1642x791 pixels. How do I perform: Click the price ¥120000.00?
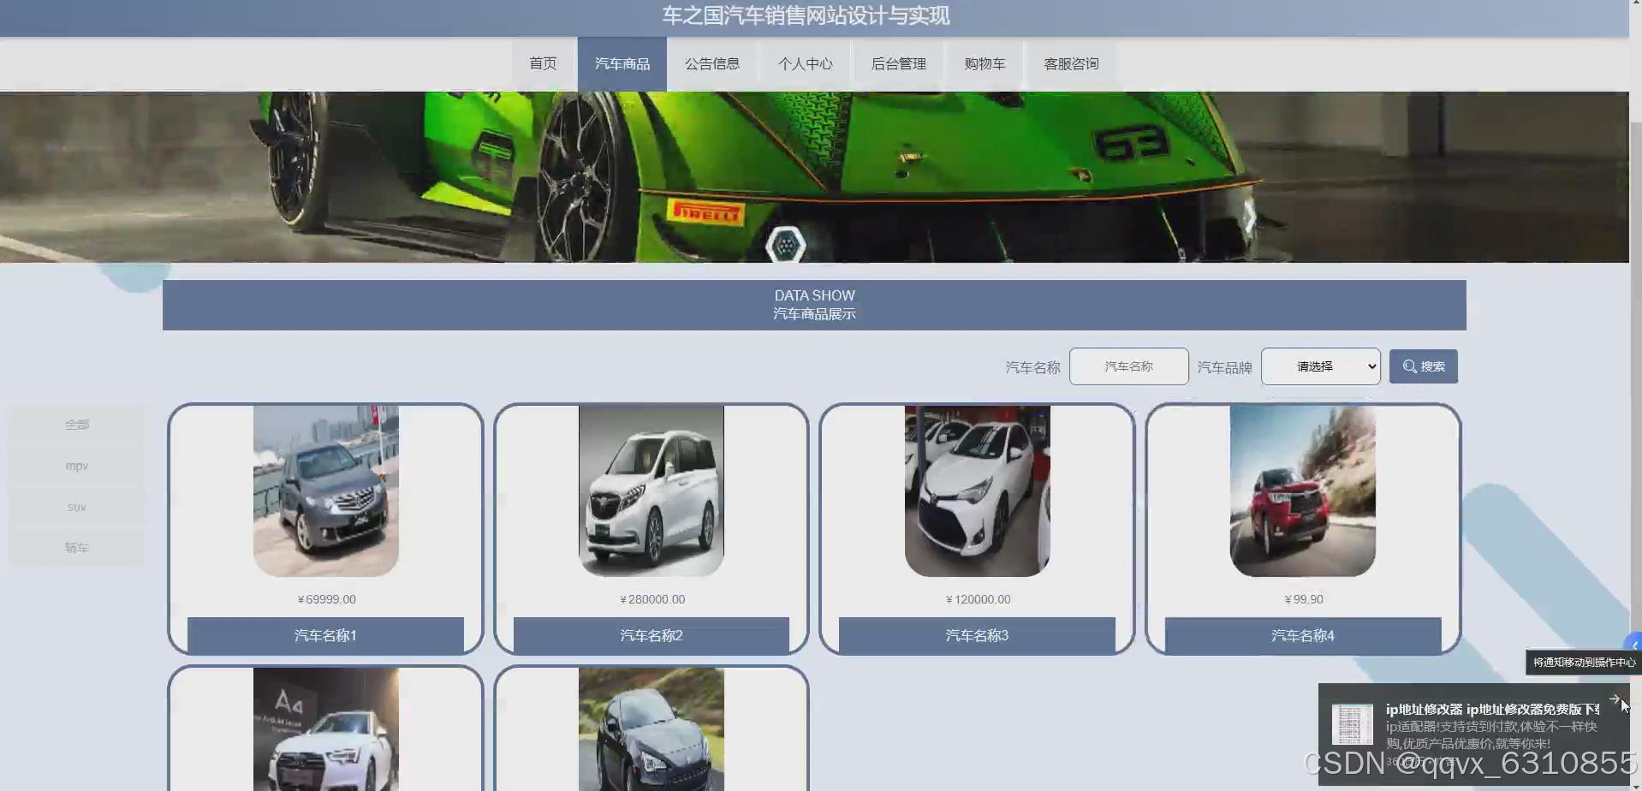(x=978, y=599)
